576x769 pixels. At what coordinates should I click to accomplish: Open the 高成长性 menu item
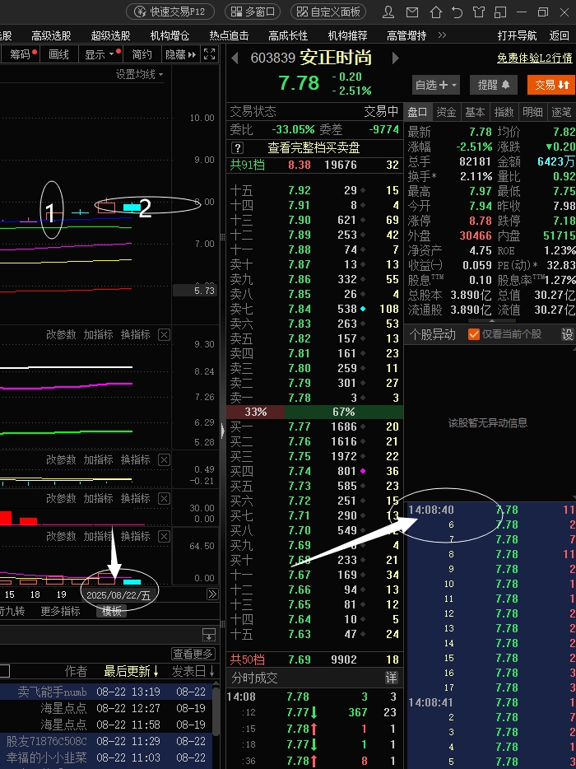(288, 35)
